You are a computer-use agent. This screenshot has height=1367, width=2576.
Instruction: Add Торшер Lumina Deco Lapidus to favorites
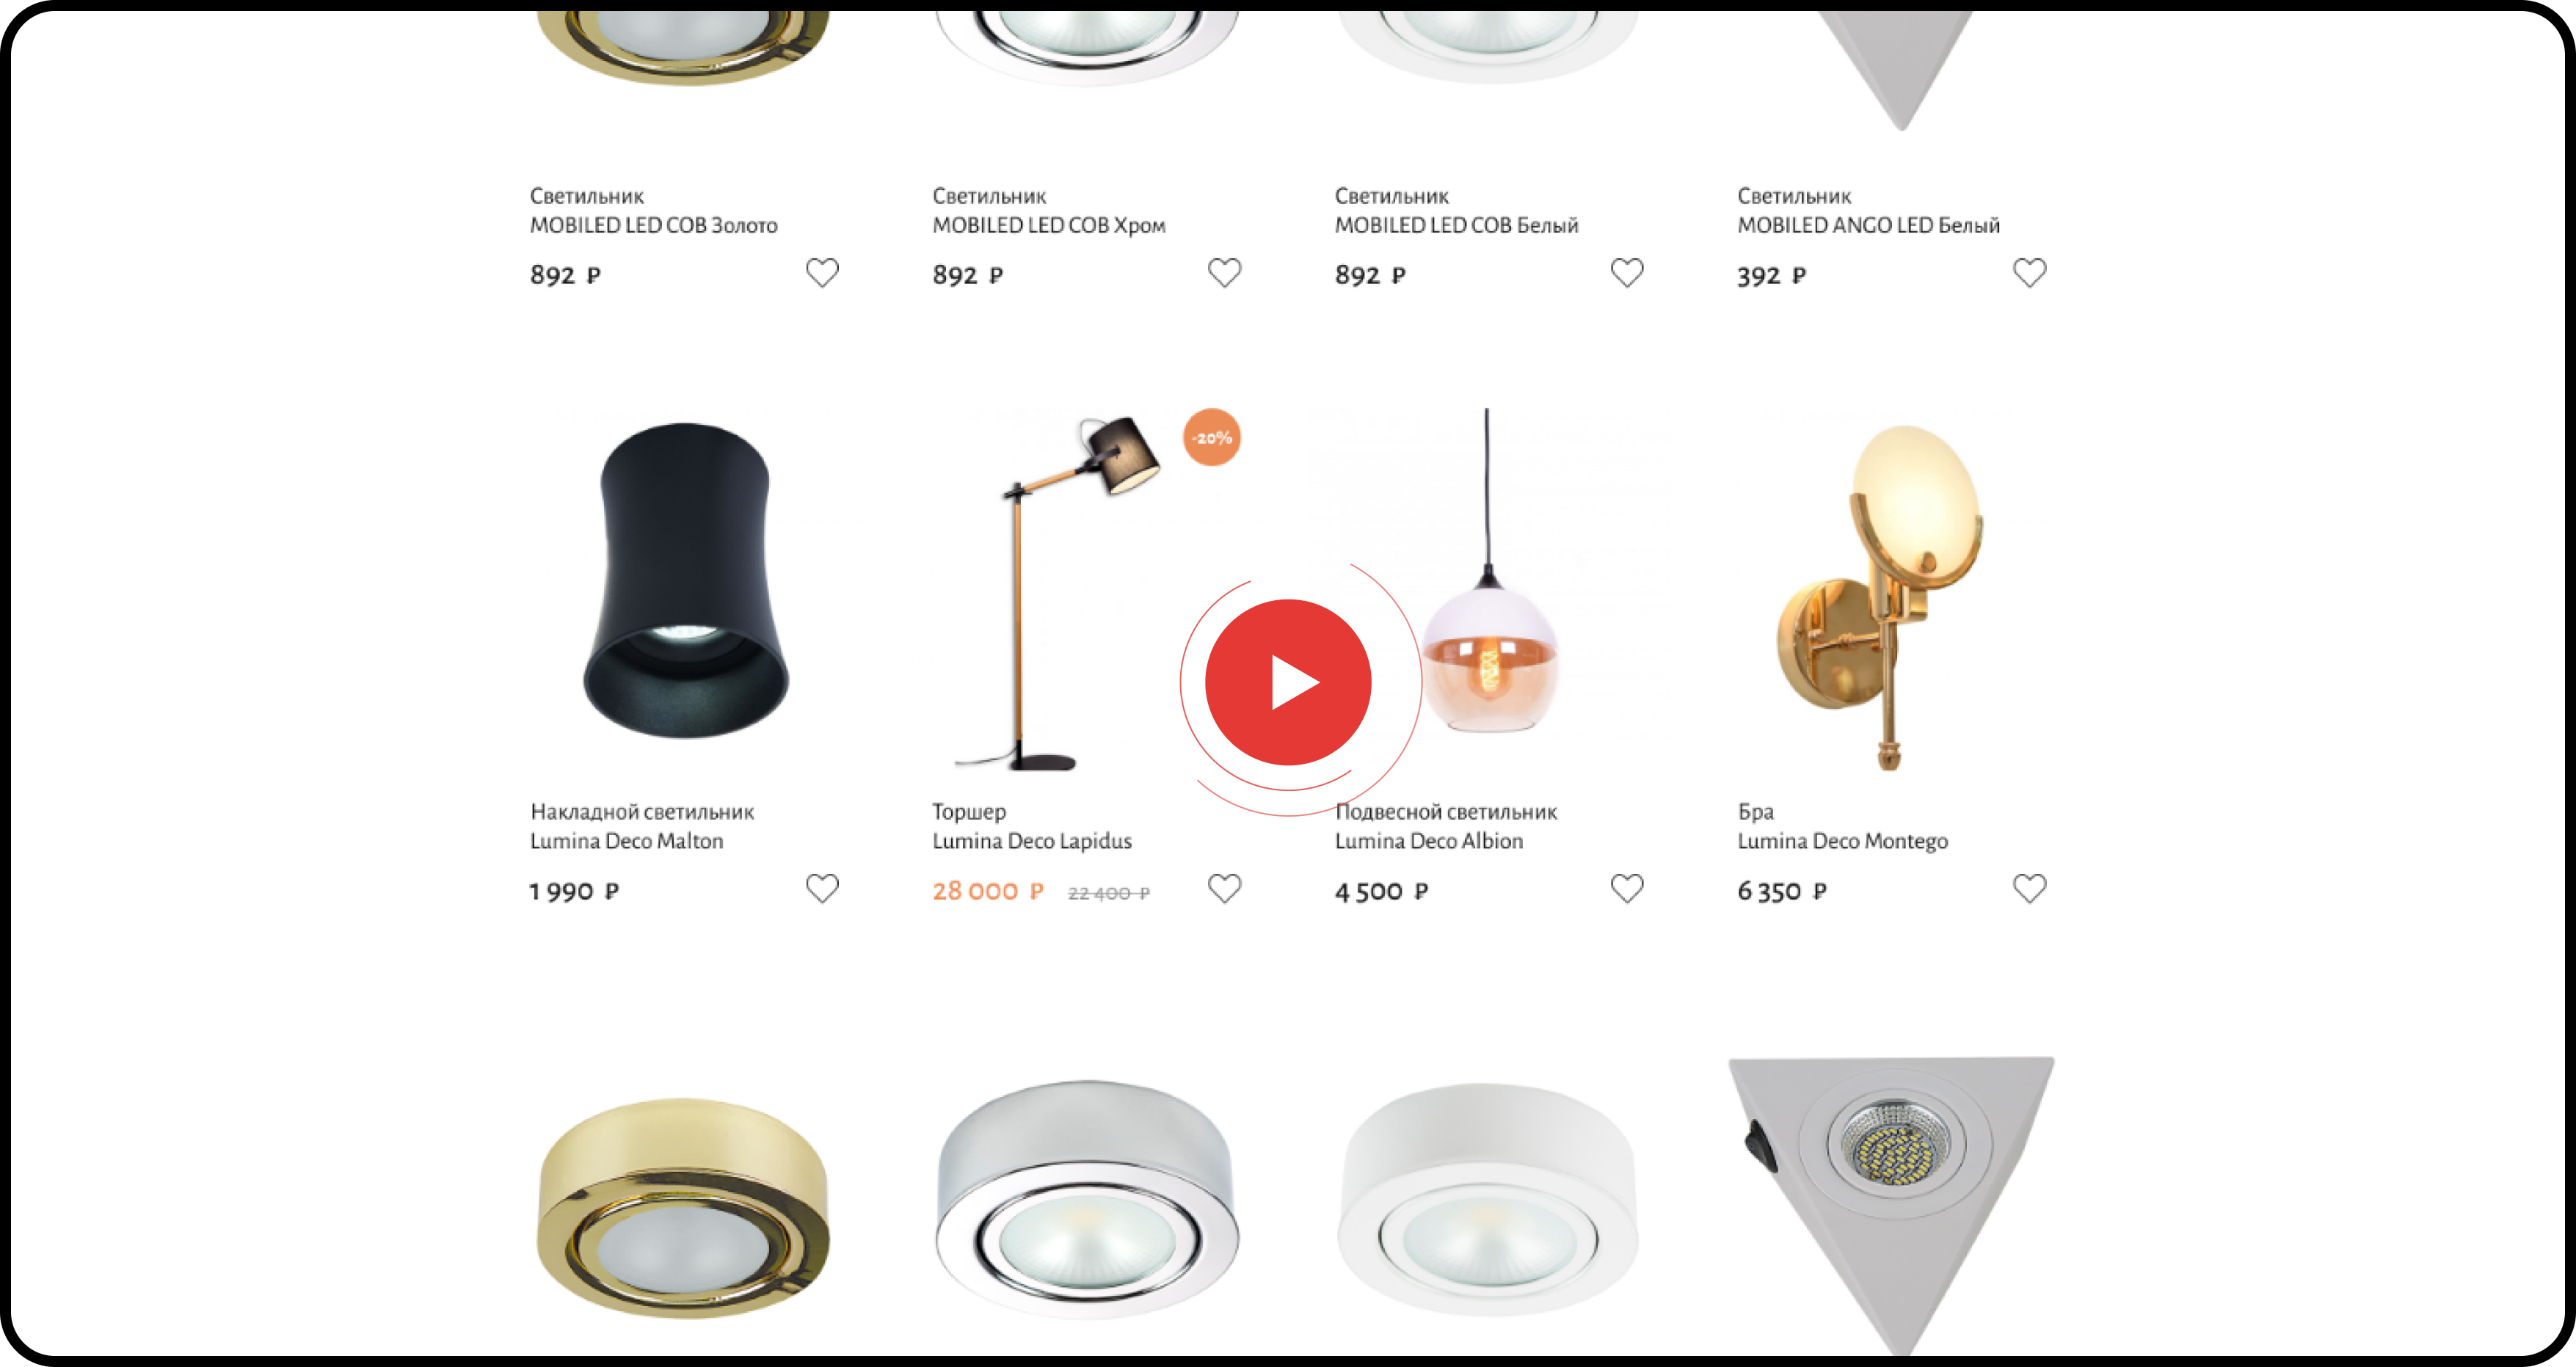tap(1224, 888)
